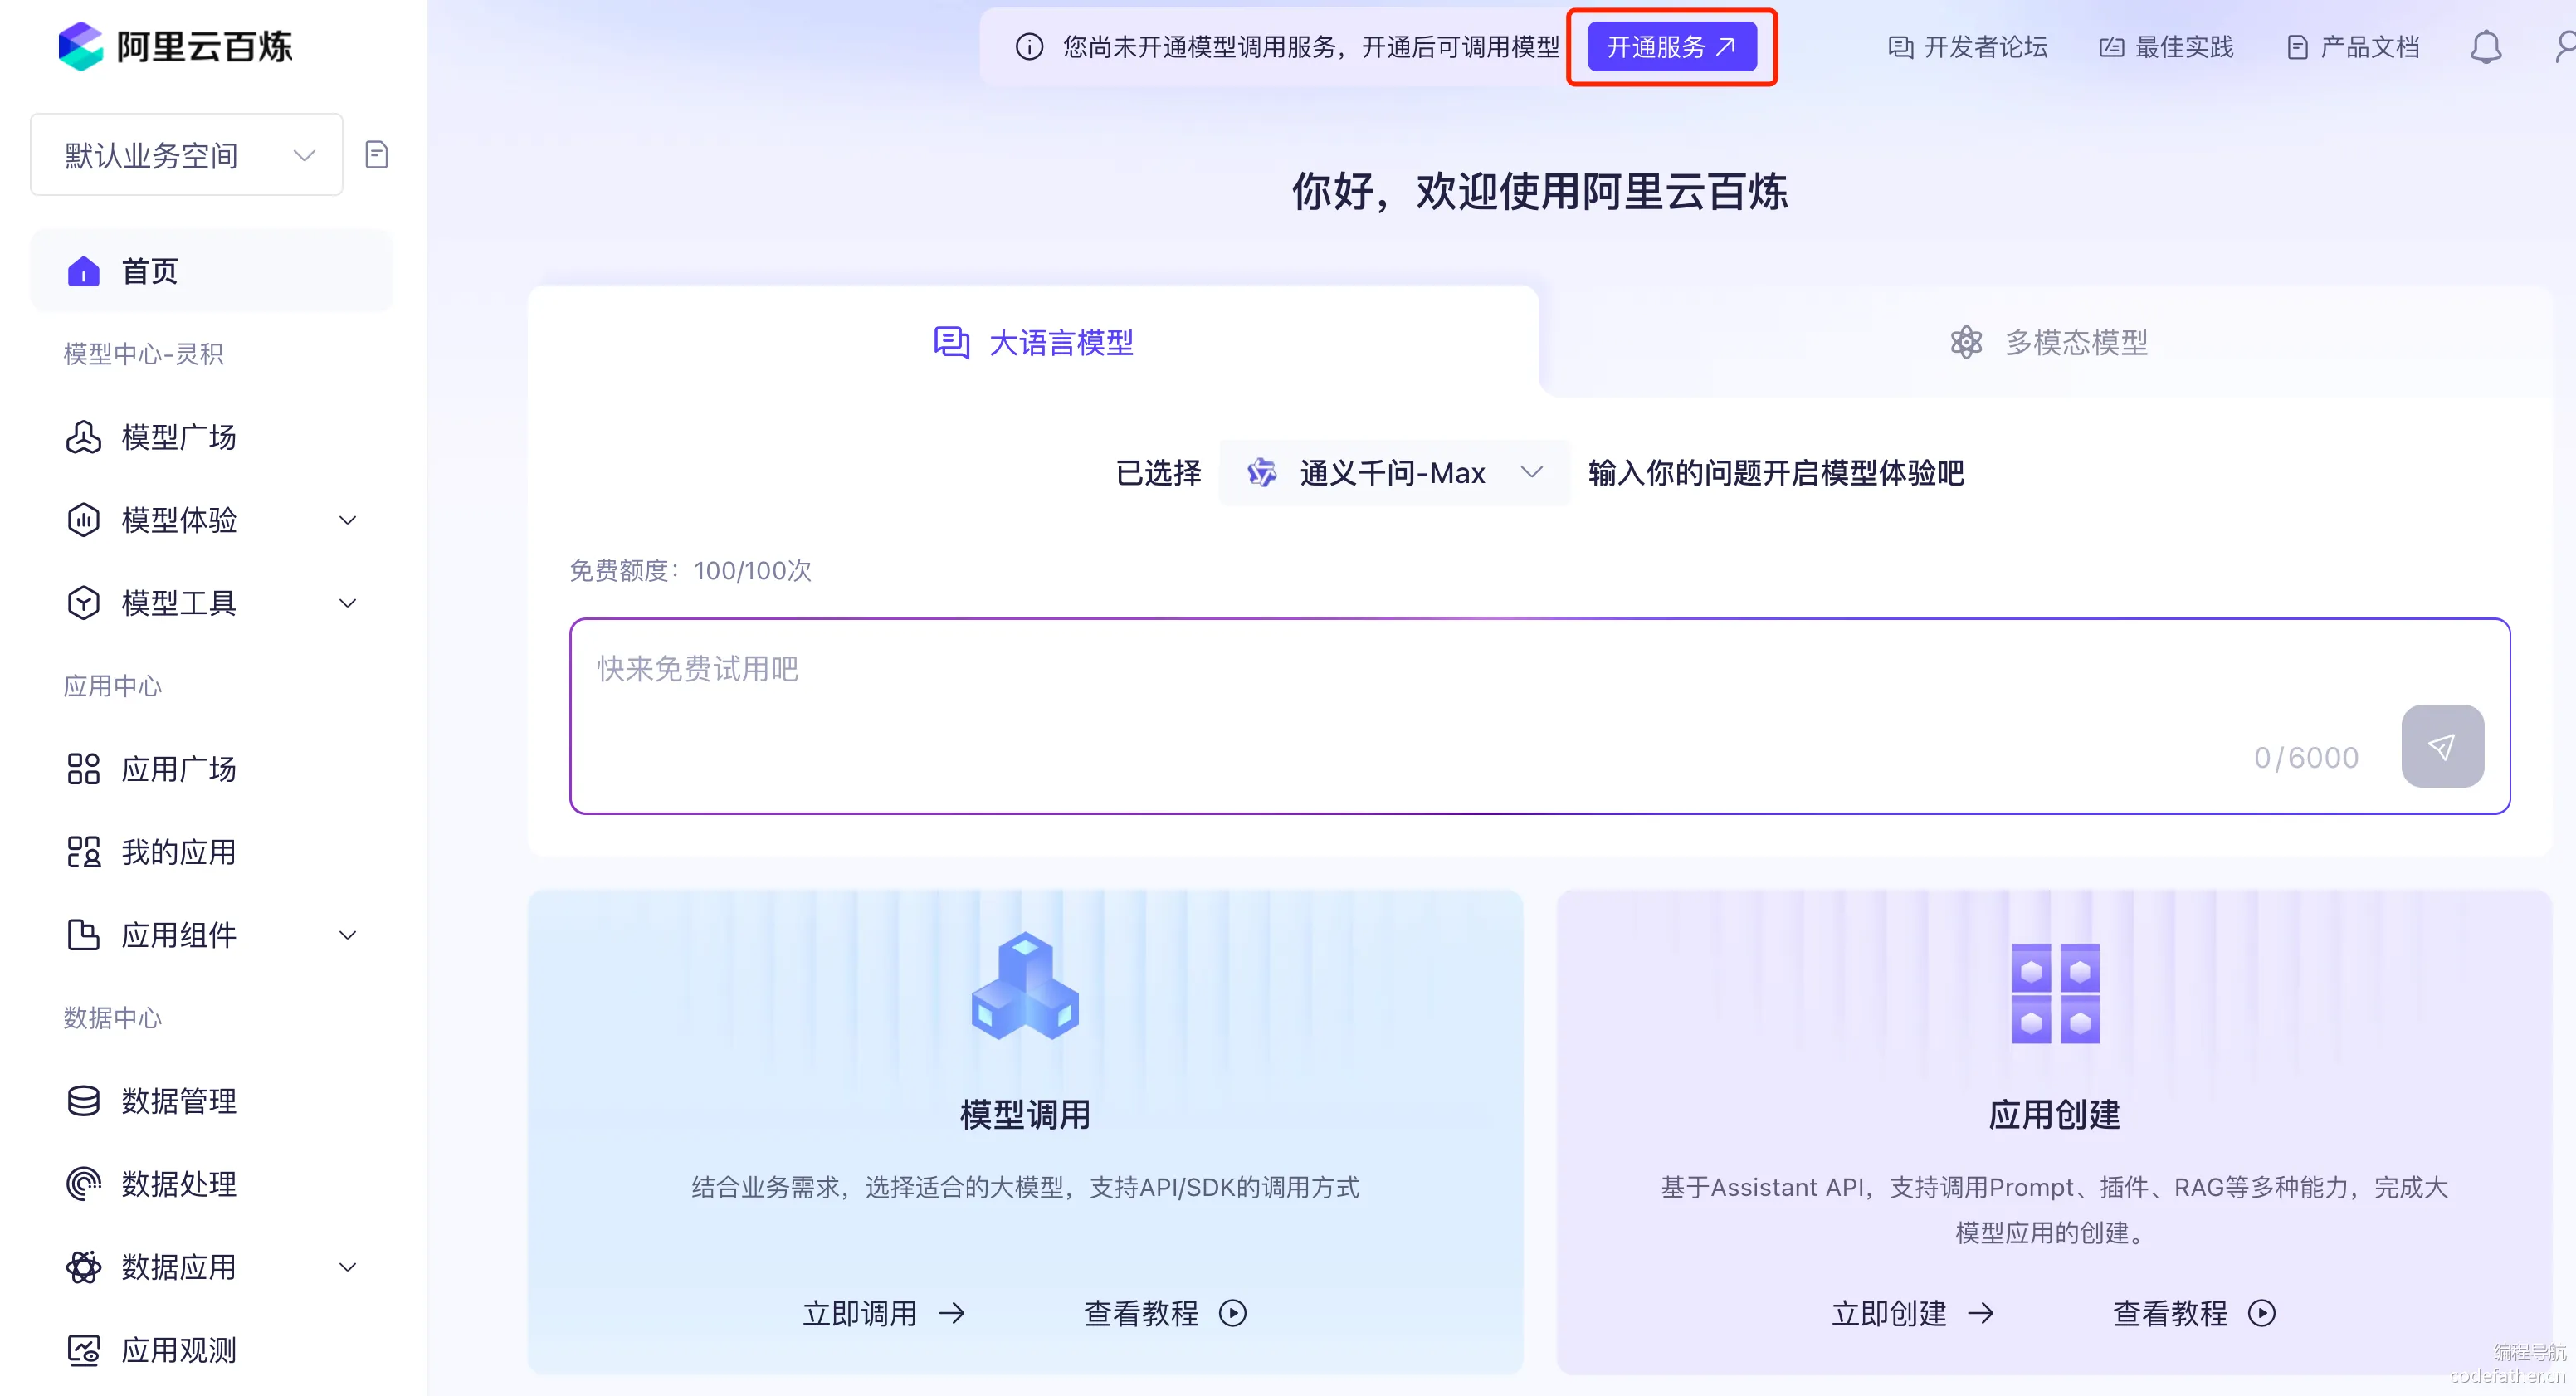Click the 模型广场 sidebar icon

click(x=83, y=437)
